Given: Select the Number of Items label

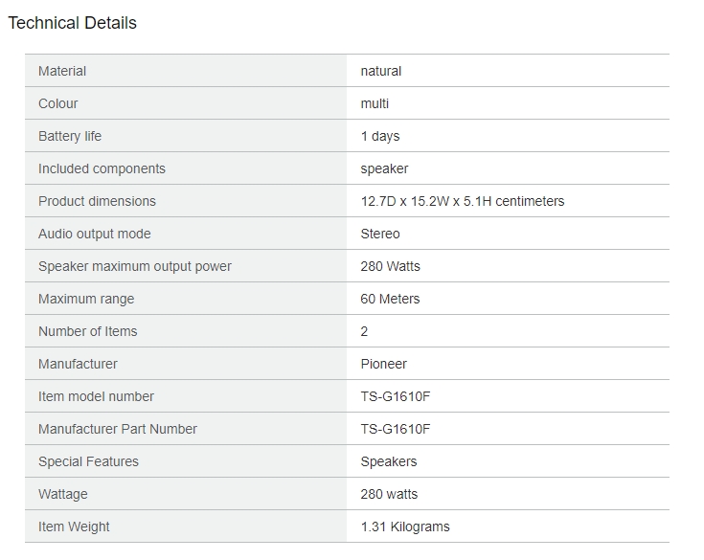Looking at the screenshot, I should pyautogui.click(x=87, y=331).
